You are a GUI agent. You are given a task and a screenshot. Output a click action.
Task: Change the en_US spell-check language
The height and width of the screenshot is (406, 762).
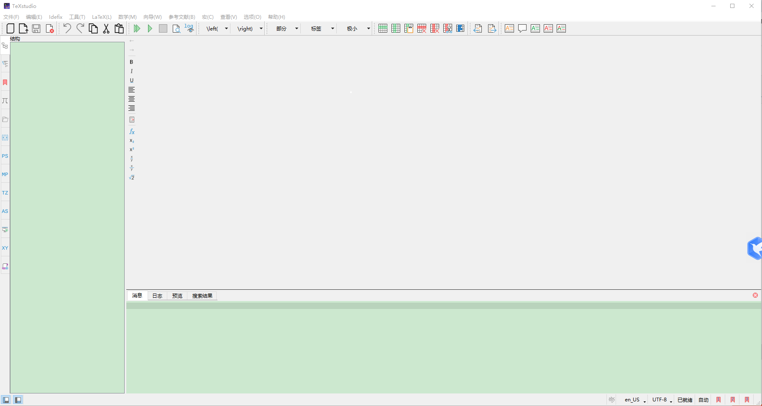tap(635, 400)
